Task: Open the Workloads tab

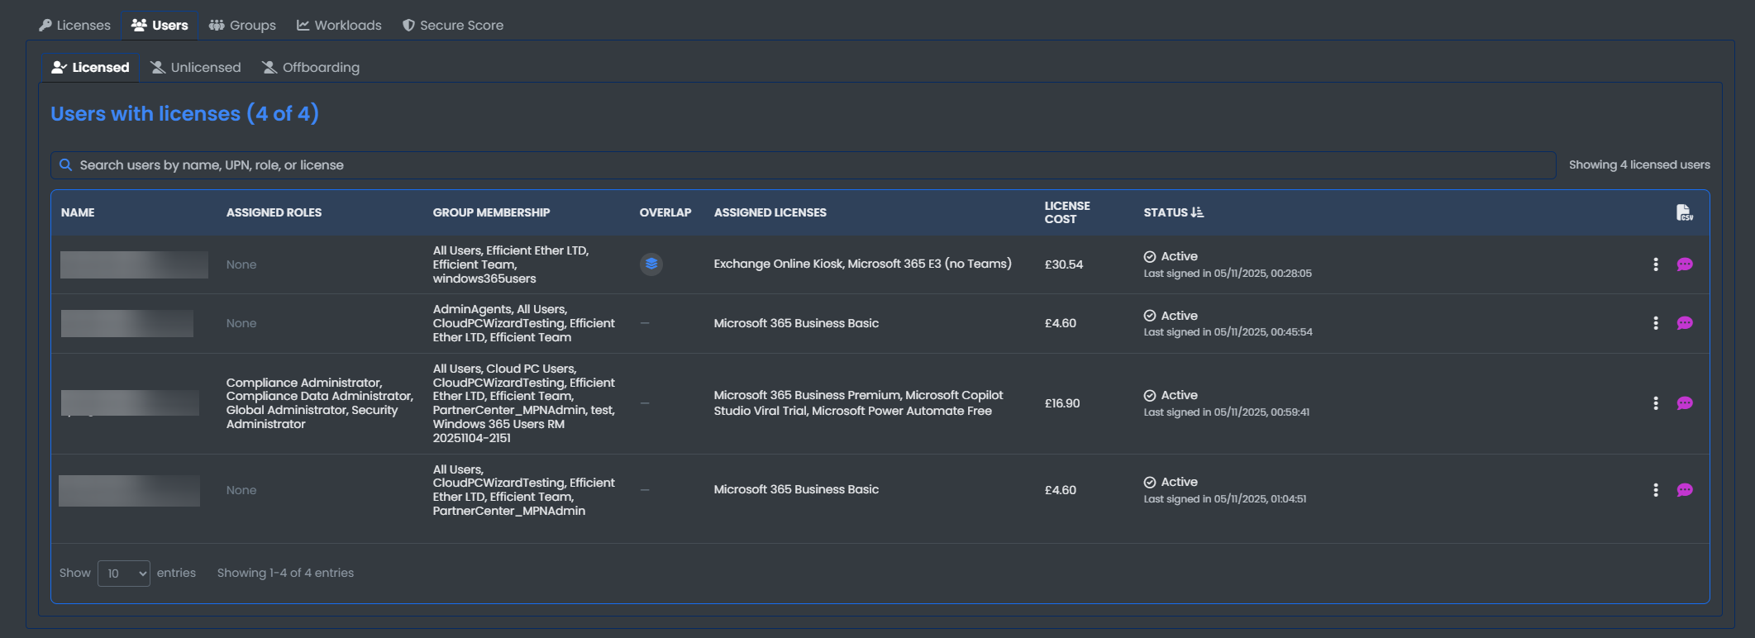Action: pyautogui.click(x=339, y=26)
